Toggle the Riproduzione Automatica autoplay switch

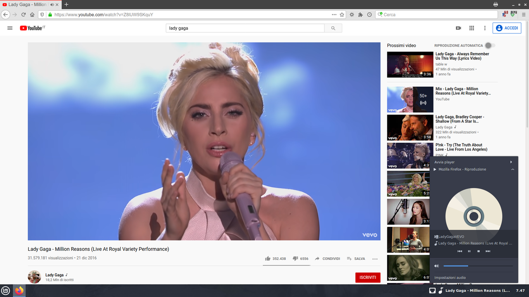pyautogui.click(x=490, y=45)
